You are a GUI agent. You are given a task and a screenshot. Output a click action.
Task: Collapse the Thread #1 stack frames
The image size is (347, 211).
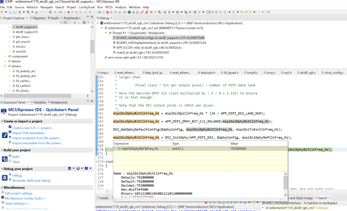(x=106, y=33)
